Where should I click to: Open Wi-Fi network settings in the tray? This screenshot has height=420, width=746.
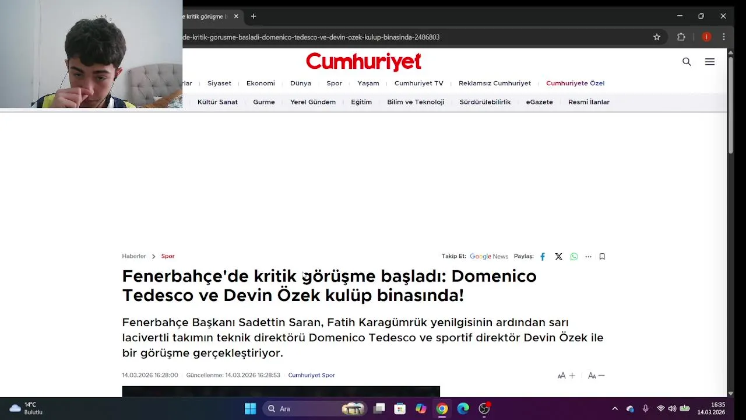pyautogui.click(x=660, y=409)
